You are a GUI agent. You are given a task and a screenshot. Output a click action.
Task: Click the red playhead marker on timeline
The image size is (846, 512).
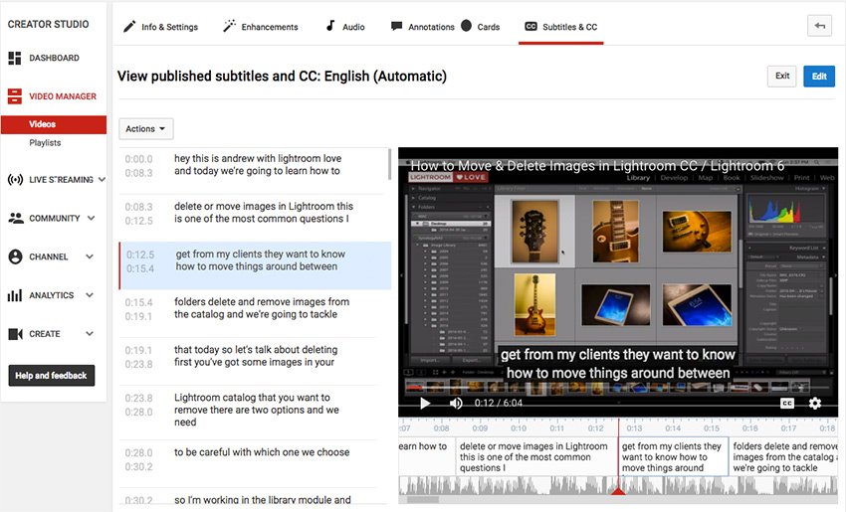618,490
